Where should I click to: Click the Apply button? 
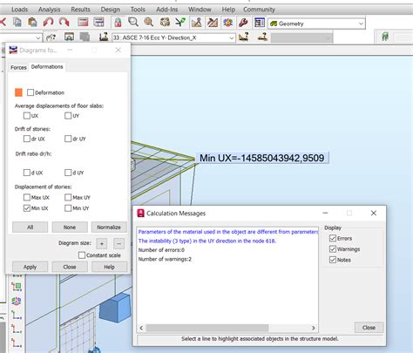30,267
